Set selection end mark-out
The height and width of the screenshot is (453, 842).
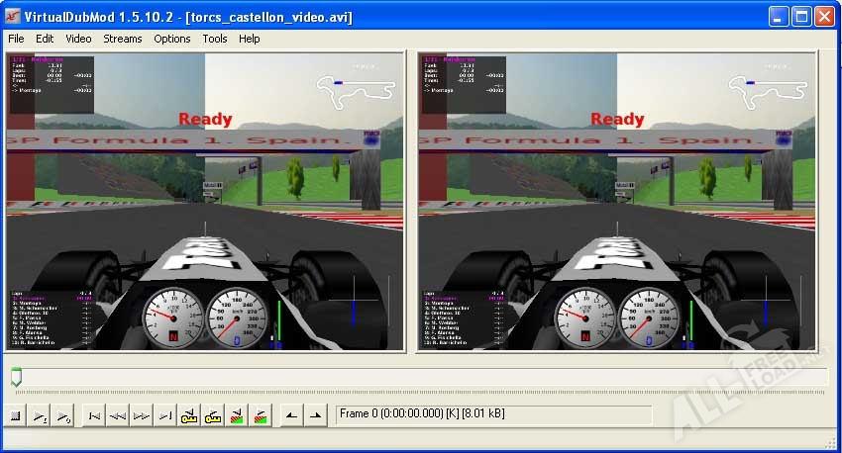click(315, 415)
